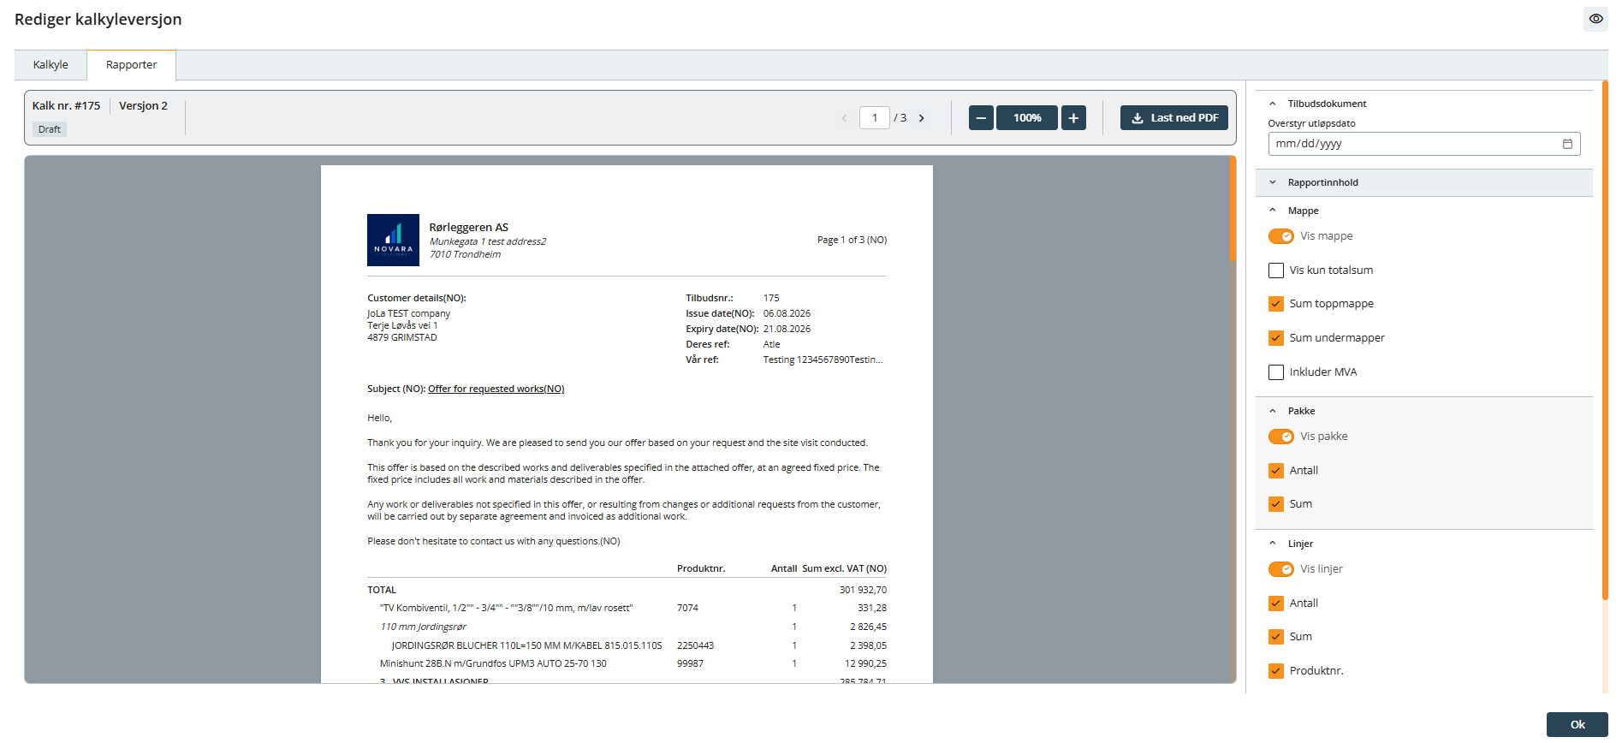The height and width of the screenshot is (743, 1622).
Task: Click the Overstyr utløpsdato date field
Action: pyautogui.click(x=1424, y=144)
